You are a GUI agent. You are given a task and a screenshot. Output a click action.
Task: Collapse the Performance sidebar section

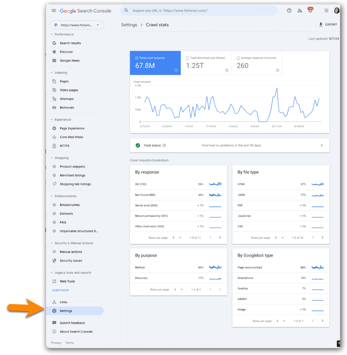[52, 34]
